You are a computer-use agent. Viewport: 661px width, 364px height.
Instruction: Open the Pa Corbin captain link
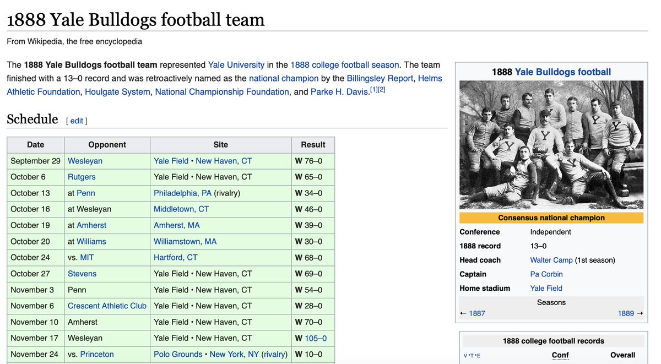click(546, 274)
